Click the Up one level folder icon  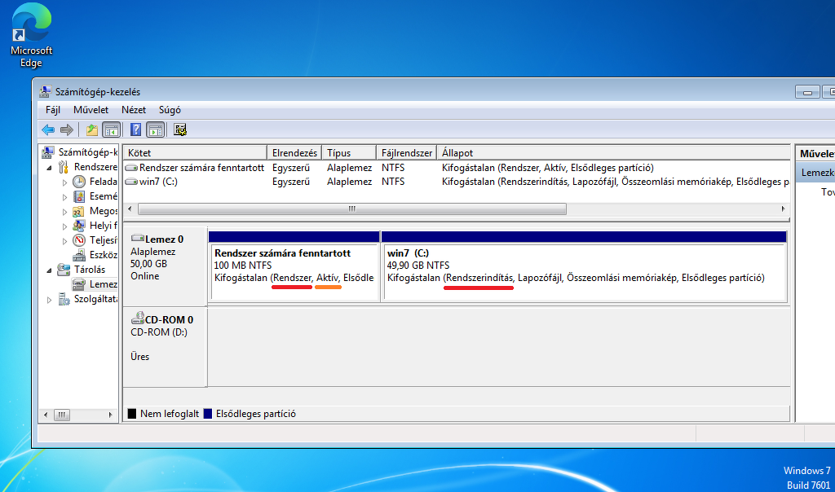point(92,130)
